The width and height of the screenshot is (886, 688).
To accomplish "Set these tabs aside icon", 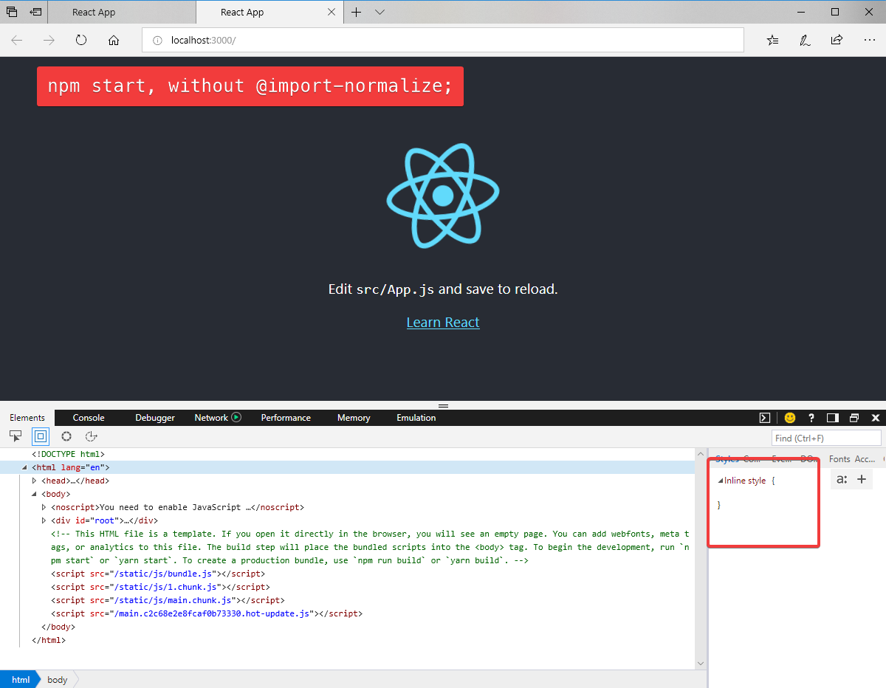I will [x=35, y=12].
